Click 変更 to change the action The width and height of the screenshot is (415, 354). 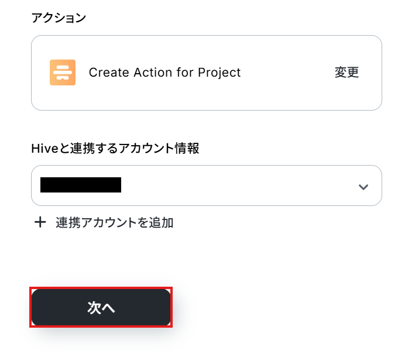(347, 73)
